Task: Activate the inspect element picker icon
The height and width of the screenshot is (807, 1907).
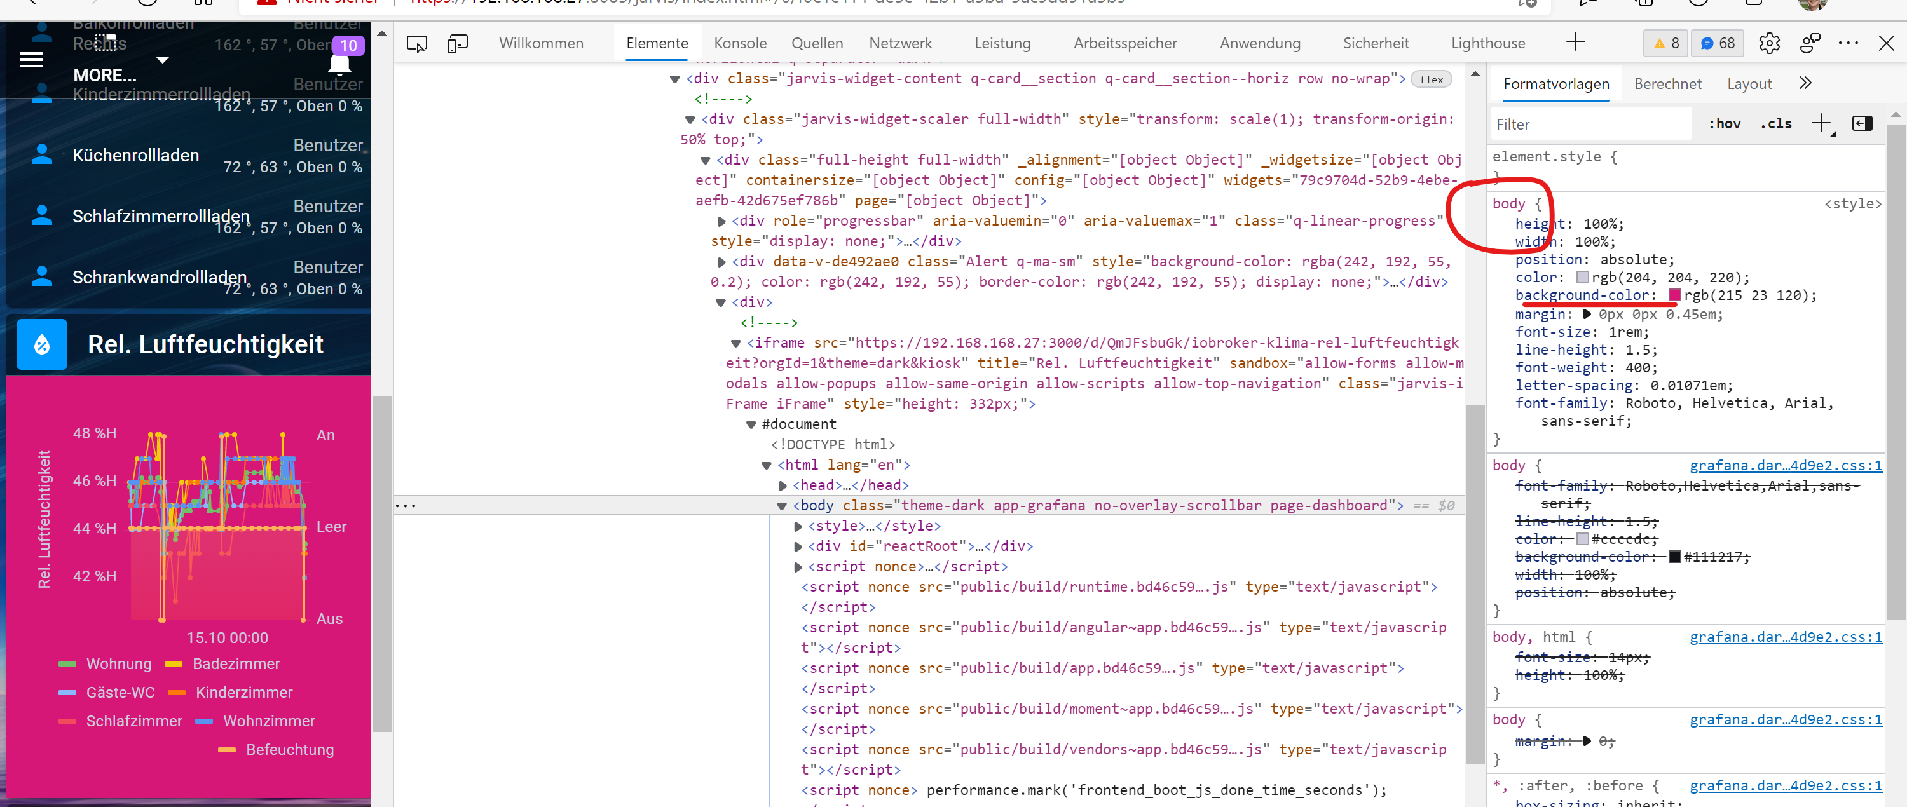Action: [x=417, y=44]
